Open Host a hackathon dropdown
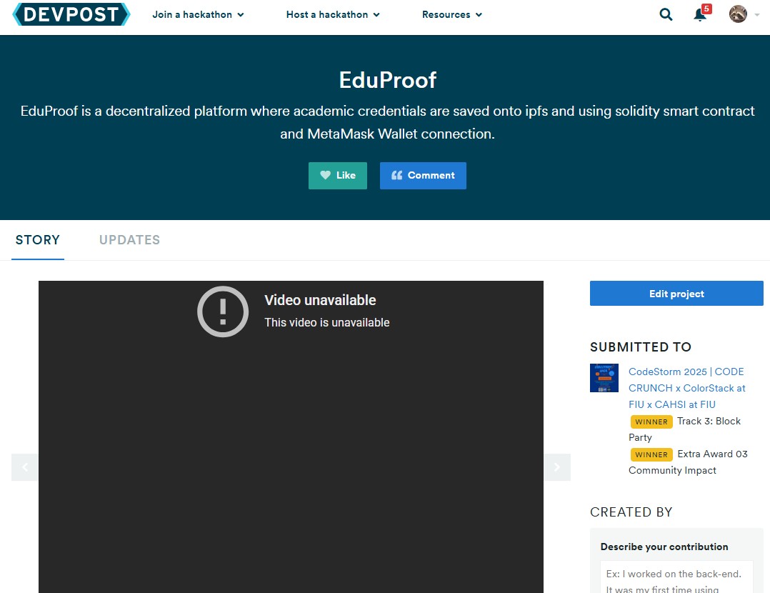The image size is (770, 593). 333,15
